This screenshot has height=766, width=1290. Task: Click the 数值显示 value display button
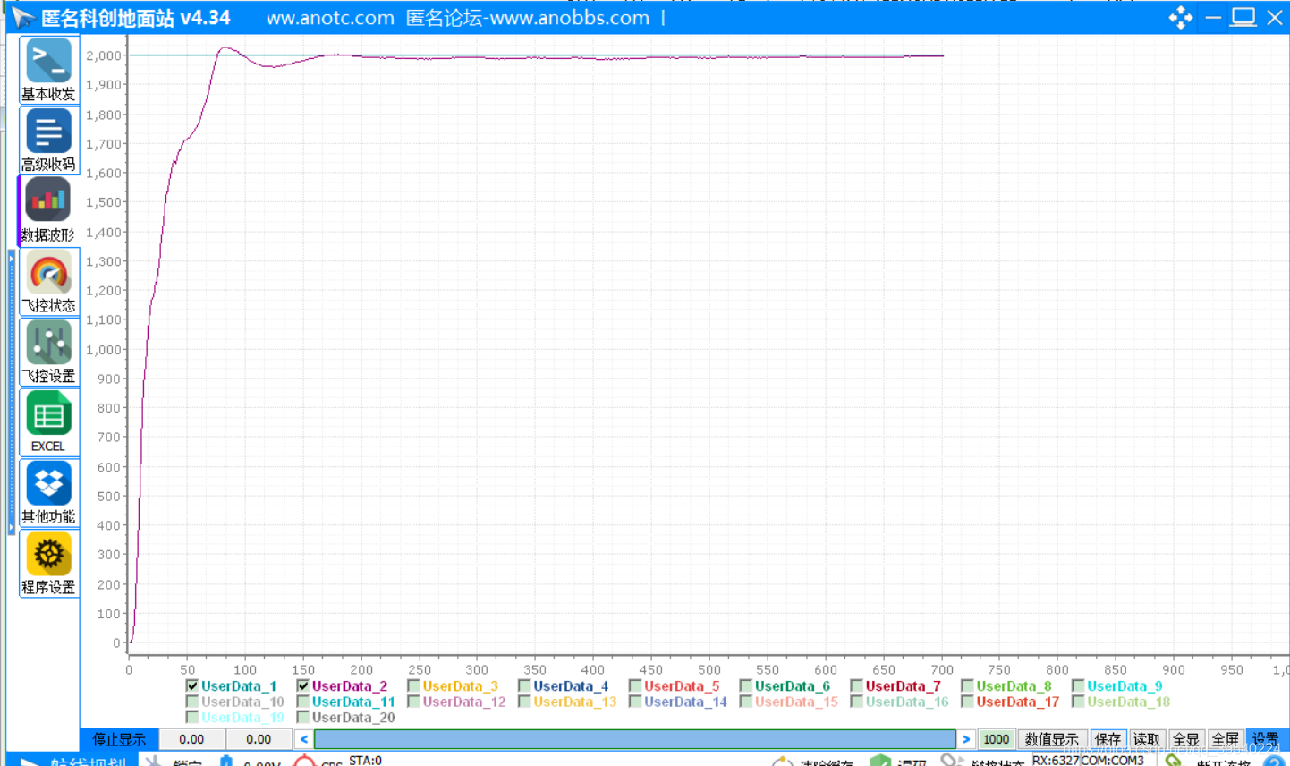tap(1051, 739)
